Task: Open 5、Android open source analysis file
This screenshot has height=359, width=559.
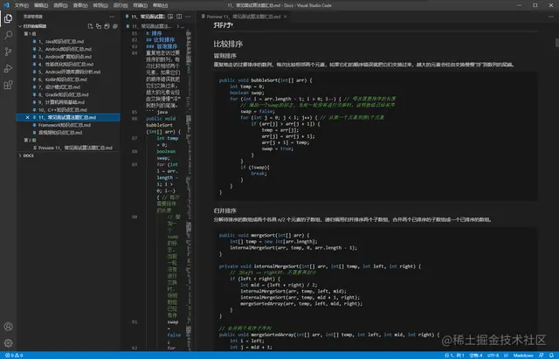Action: pos(70,72)
